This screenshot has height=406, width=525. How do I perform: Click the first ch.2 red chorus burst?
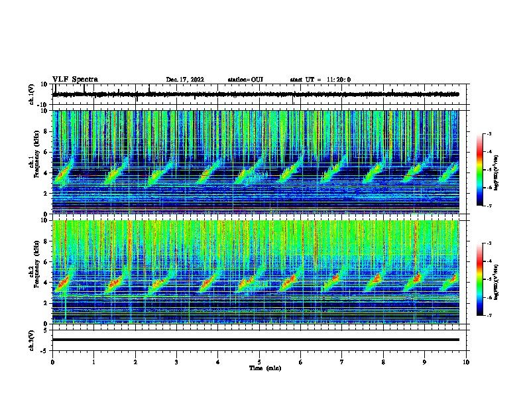click(x=64, y=283)
